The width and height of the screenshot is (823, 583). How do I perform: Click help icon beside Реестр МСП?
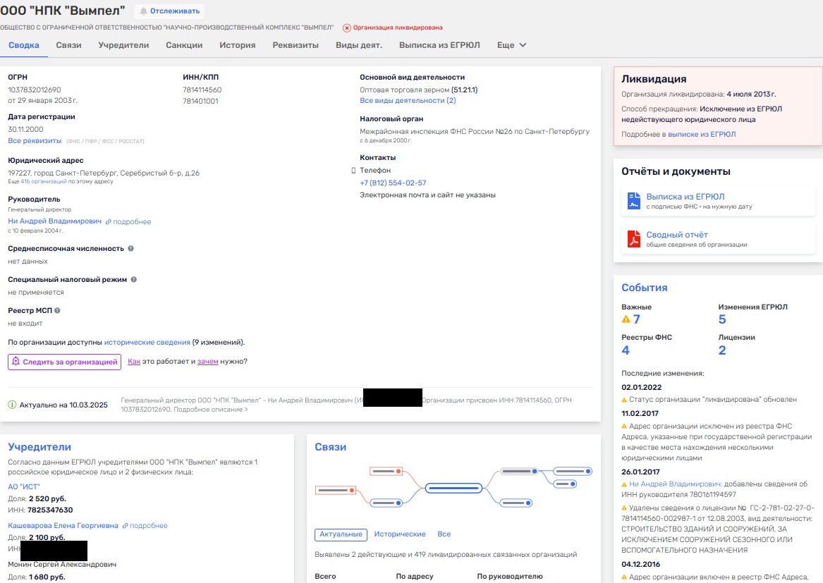[57, 311]
